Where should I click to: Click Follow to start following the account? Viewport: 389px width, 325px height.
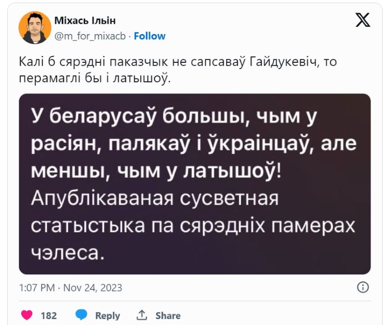coord(151,36)
